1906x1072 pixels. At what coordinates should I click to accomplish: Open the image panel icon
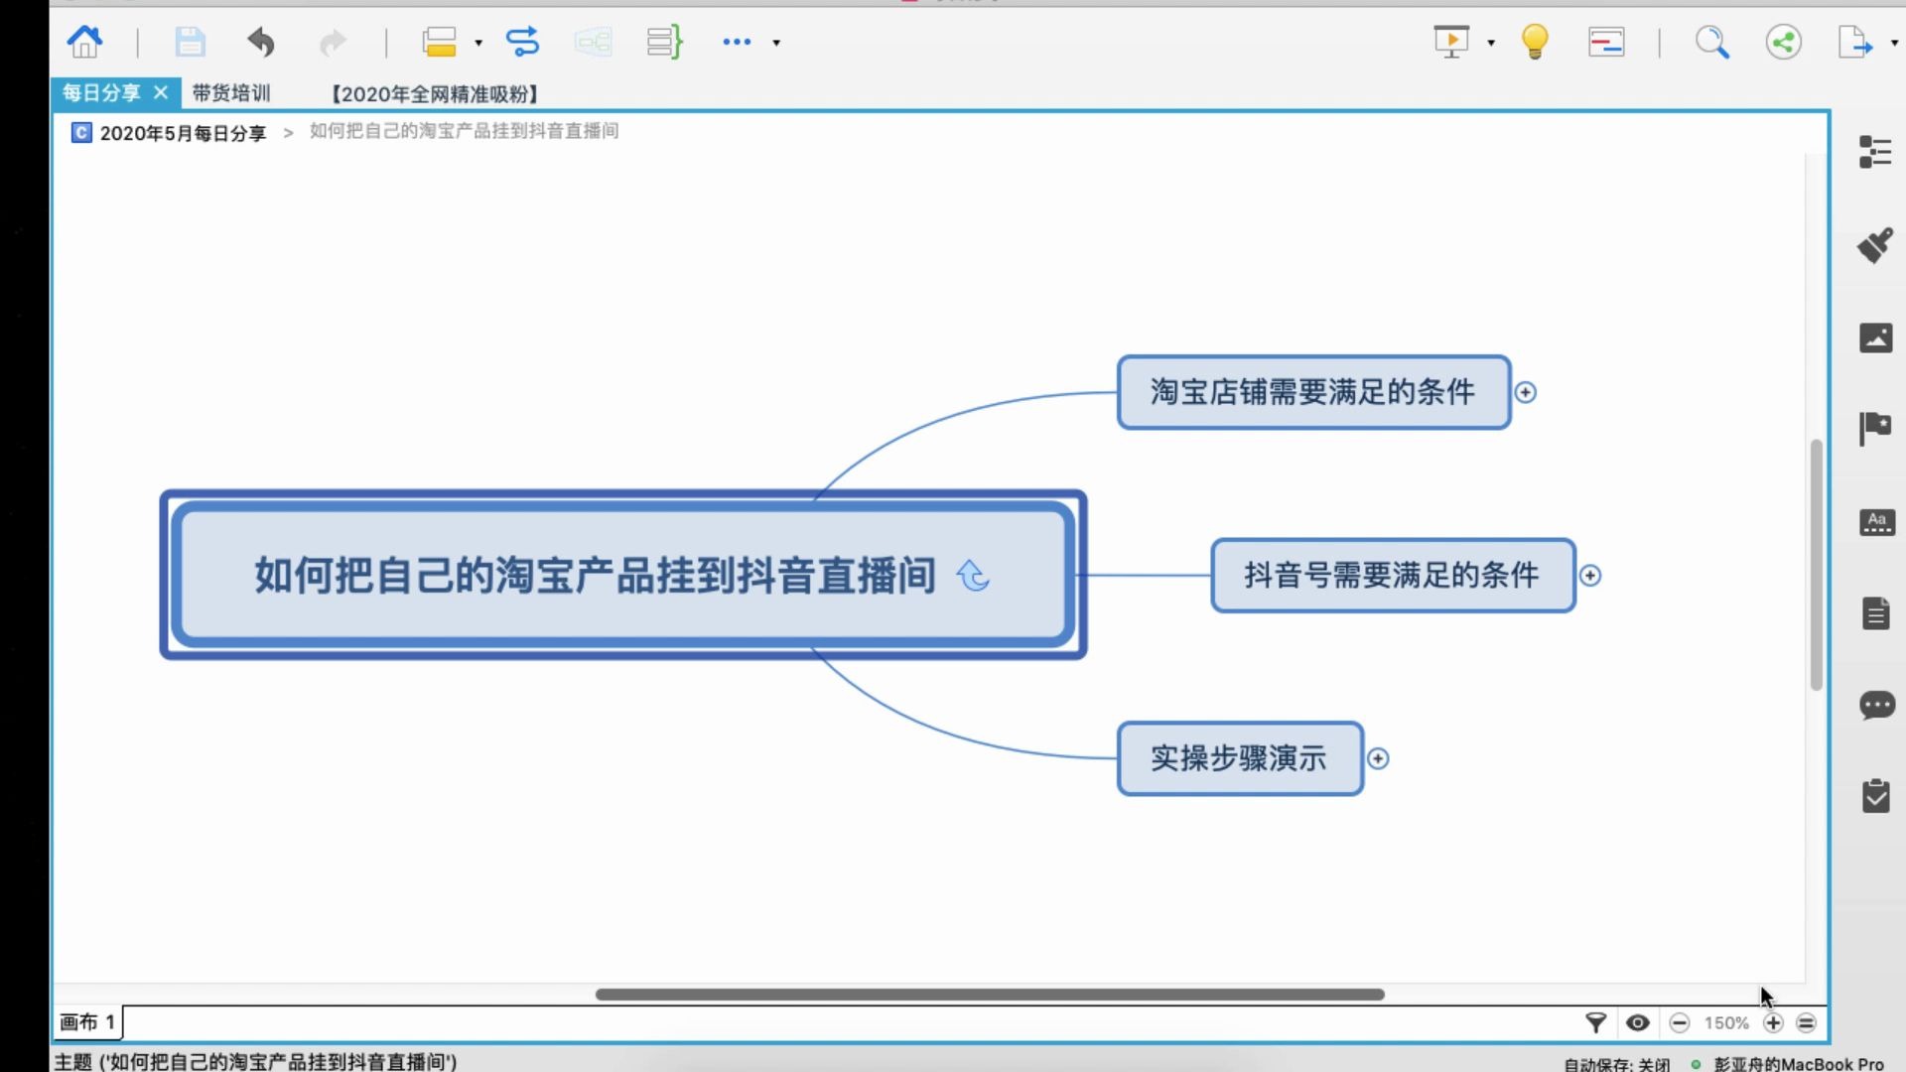coord(1875,337)
